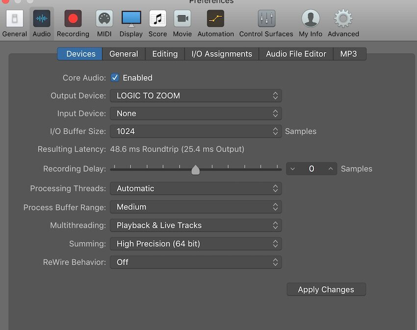The height and width of the screenshot is (330, 417).
Task: Open the I/O Buffer Size dropdown
Action: click(x=196, y=131)
